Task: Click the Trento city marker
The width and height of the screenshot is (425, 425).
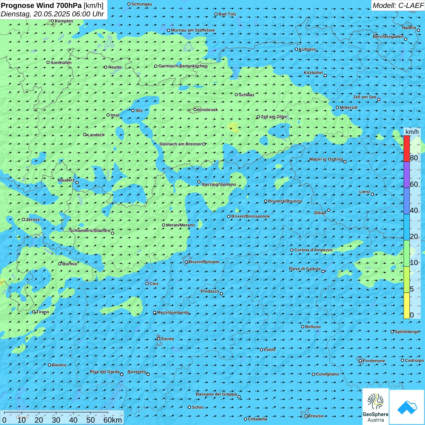Action: [x=158, y=339]
